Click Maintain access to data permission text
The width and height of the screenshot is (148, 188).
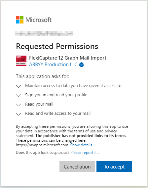click(x=73, y=86)
